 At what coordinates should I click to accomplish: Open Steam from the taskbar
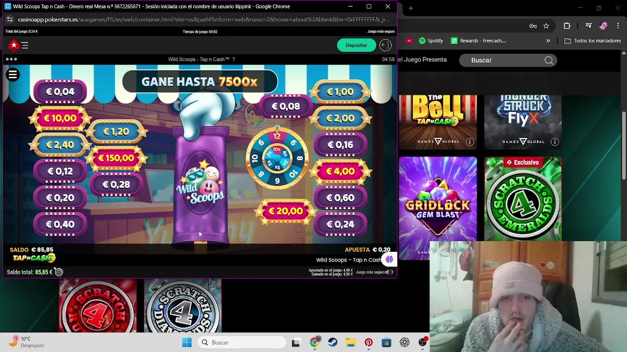click(332, 343)
